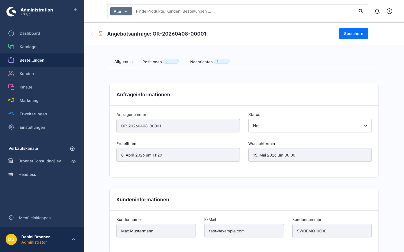The image size is (404, 252).
Task: Click the version text 6.7.8.2
Action: (x=26, y=15)
